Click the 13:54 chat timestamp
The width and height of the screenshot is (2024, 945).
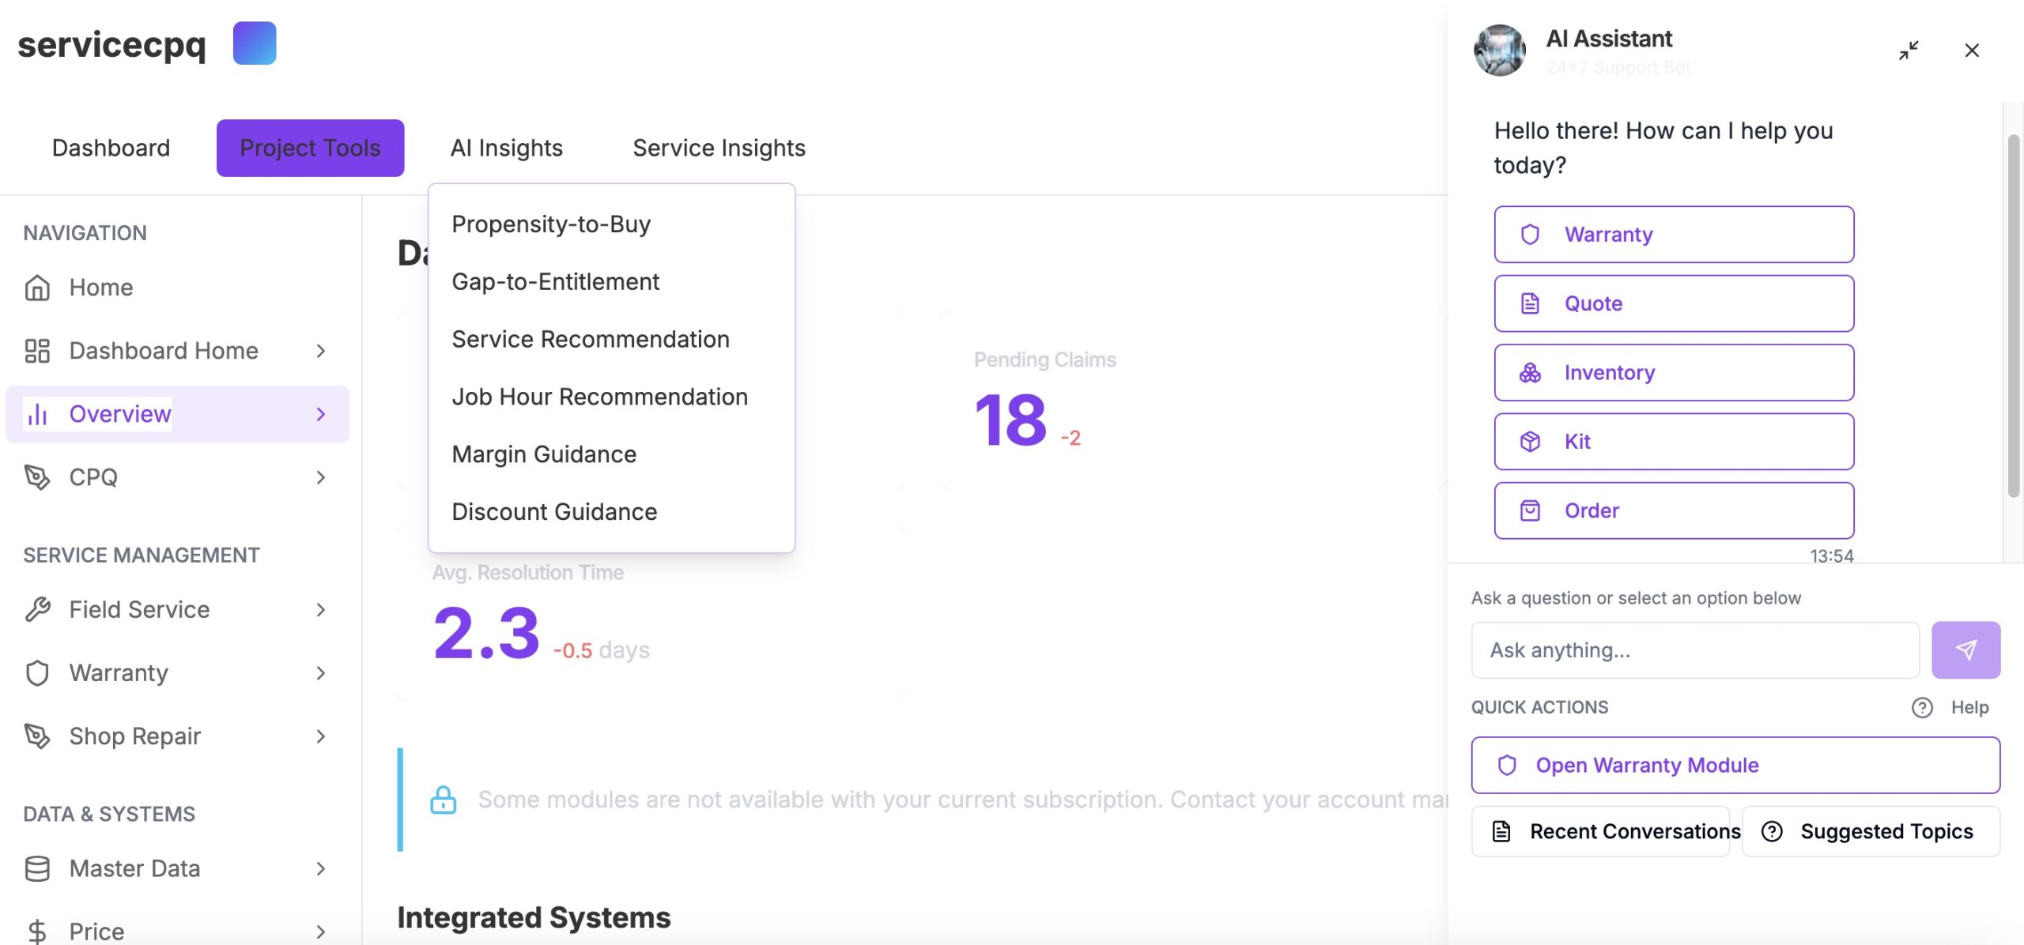point(1831,555)
